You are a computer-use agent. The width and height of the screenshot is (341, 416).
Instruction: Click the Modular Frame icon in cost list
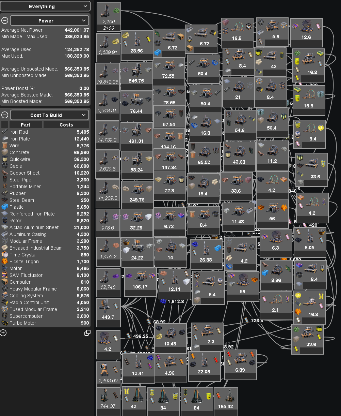point(5,241)
